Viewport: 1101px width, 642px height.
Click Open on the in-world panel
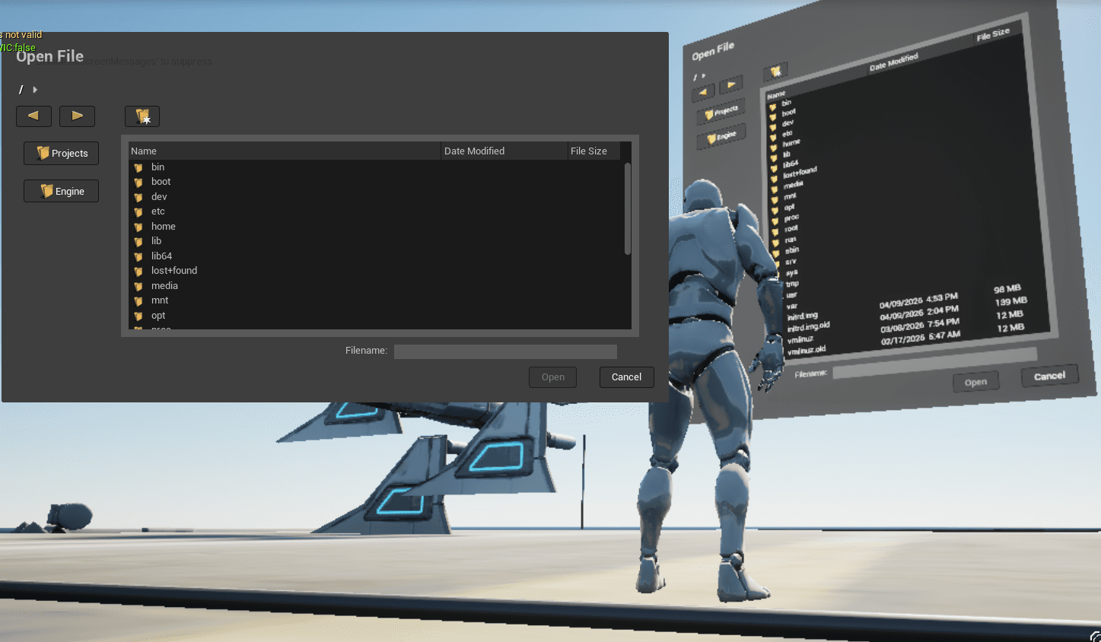click(x=976, y=382)
